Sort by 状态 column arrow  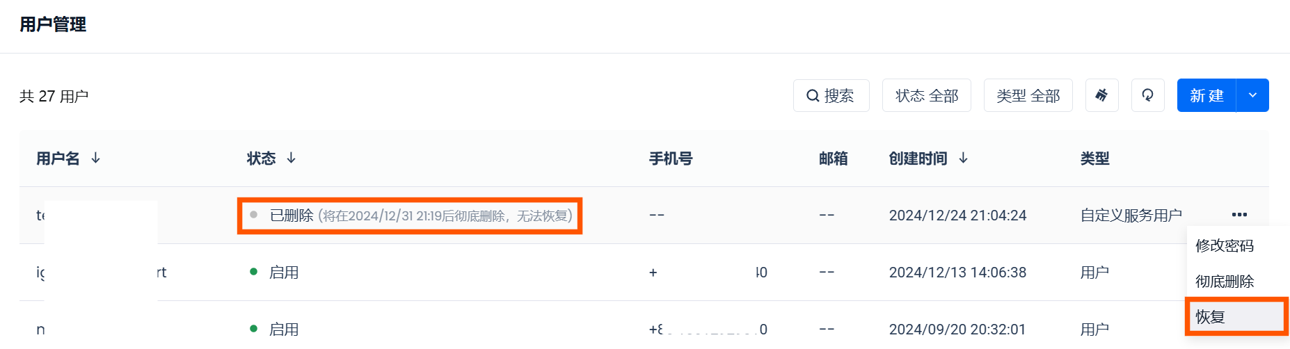coord(292,159)
